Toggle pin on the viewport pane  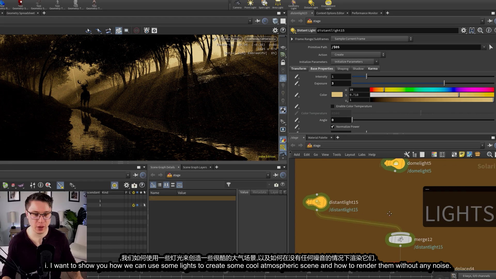(x=257, y=21)
